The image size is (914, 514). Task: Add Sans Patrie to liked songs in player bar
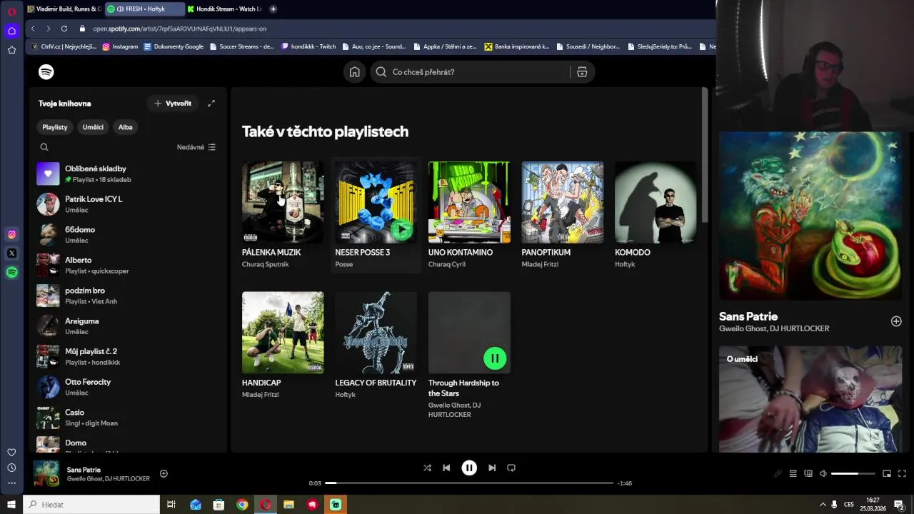pos(164,473)
